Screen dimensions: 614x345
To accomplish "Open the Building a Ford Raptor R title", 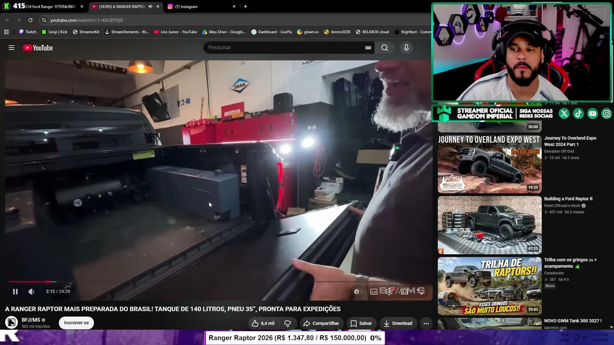I will click(x=568, y=199).
